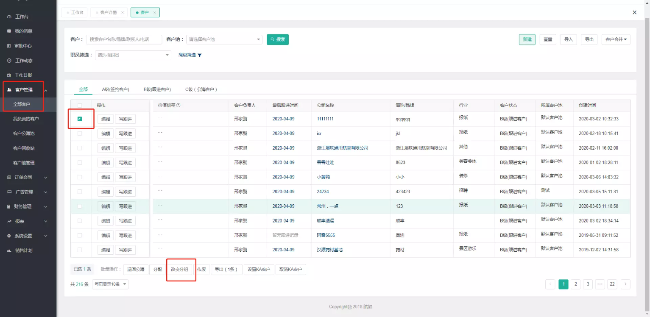Open 工作日报 sidebar entry
Viewport: 650px width, 317px height.
click(23, 75)
